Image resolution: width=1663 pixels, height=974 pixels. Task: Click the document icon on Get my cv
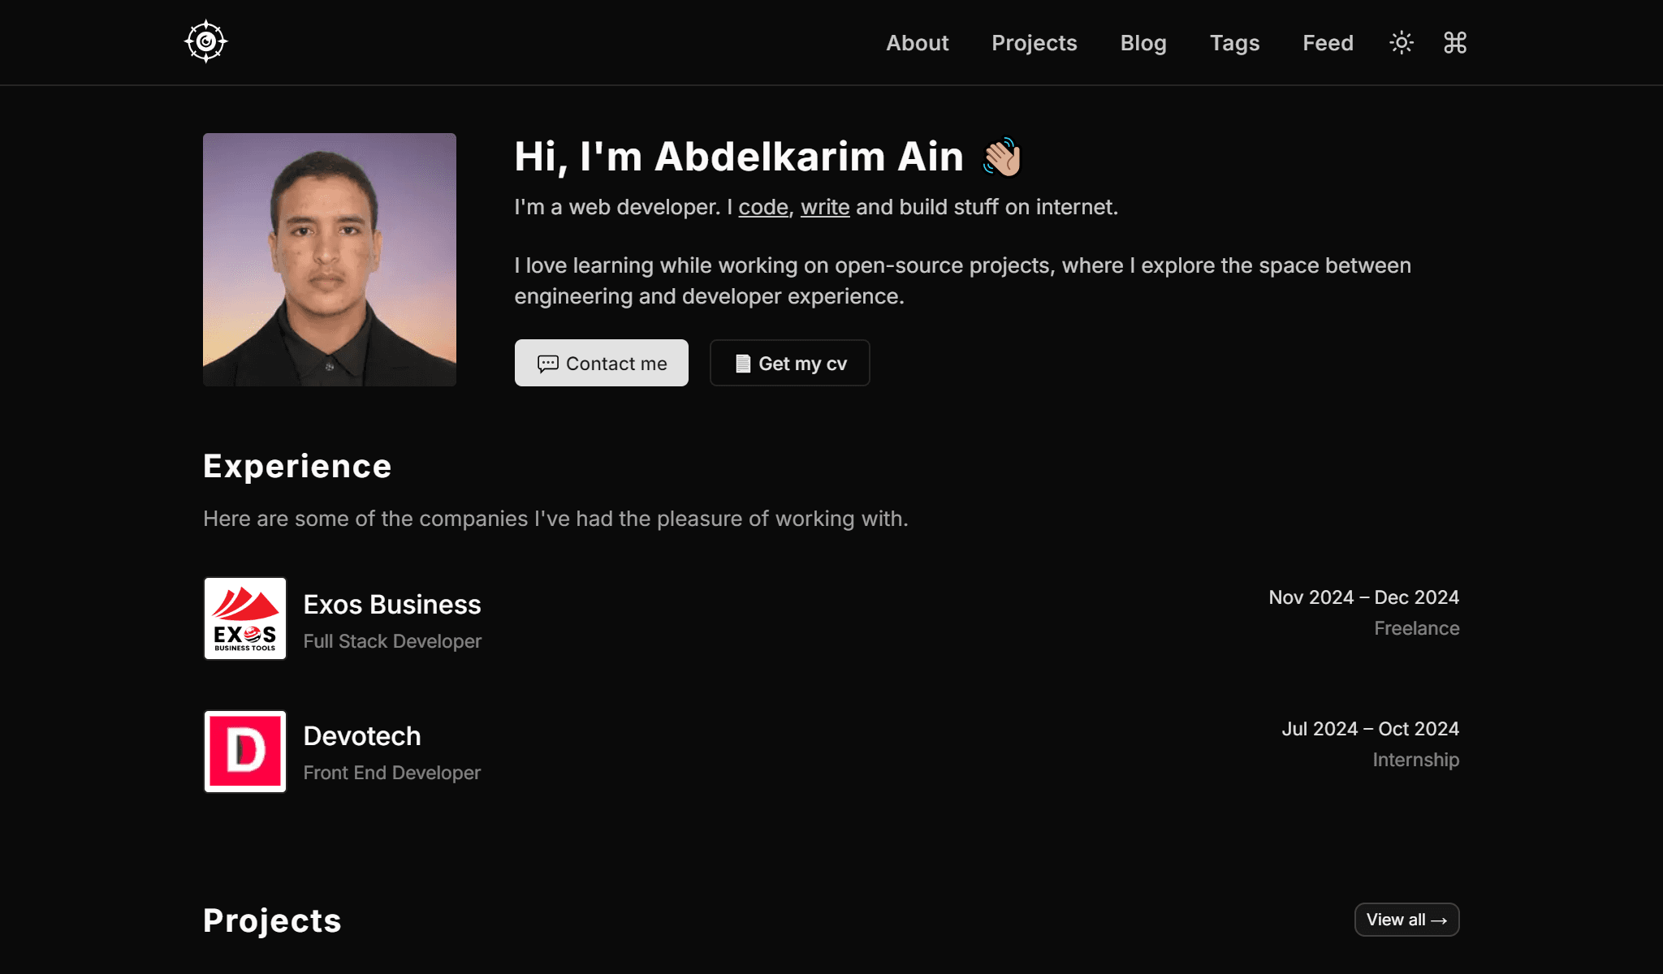(742, 364)
